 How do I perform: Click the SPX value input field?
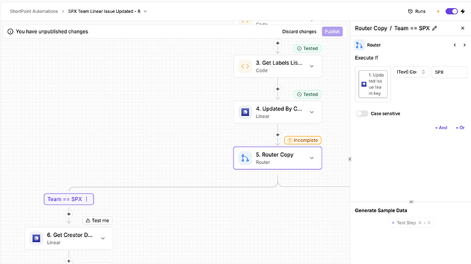point(449,72)
